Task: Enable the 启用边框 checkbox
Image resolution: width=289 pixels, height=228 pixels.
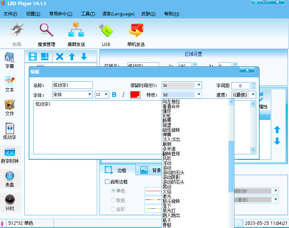Action: (x=107, y=181)
